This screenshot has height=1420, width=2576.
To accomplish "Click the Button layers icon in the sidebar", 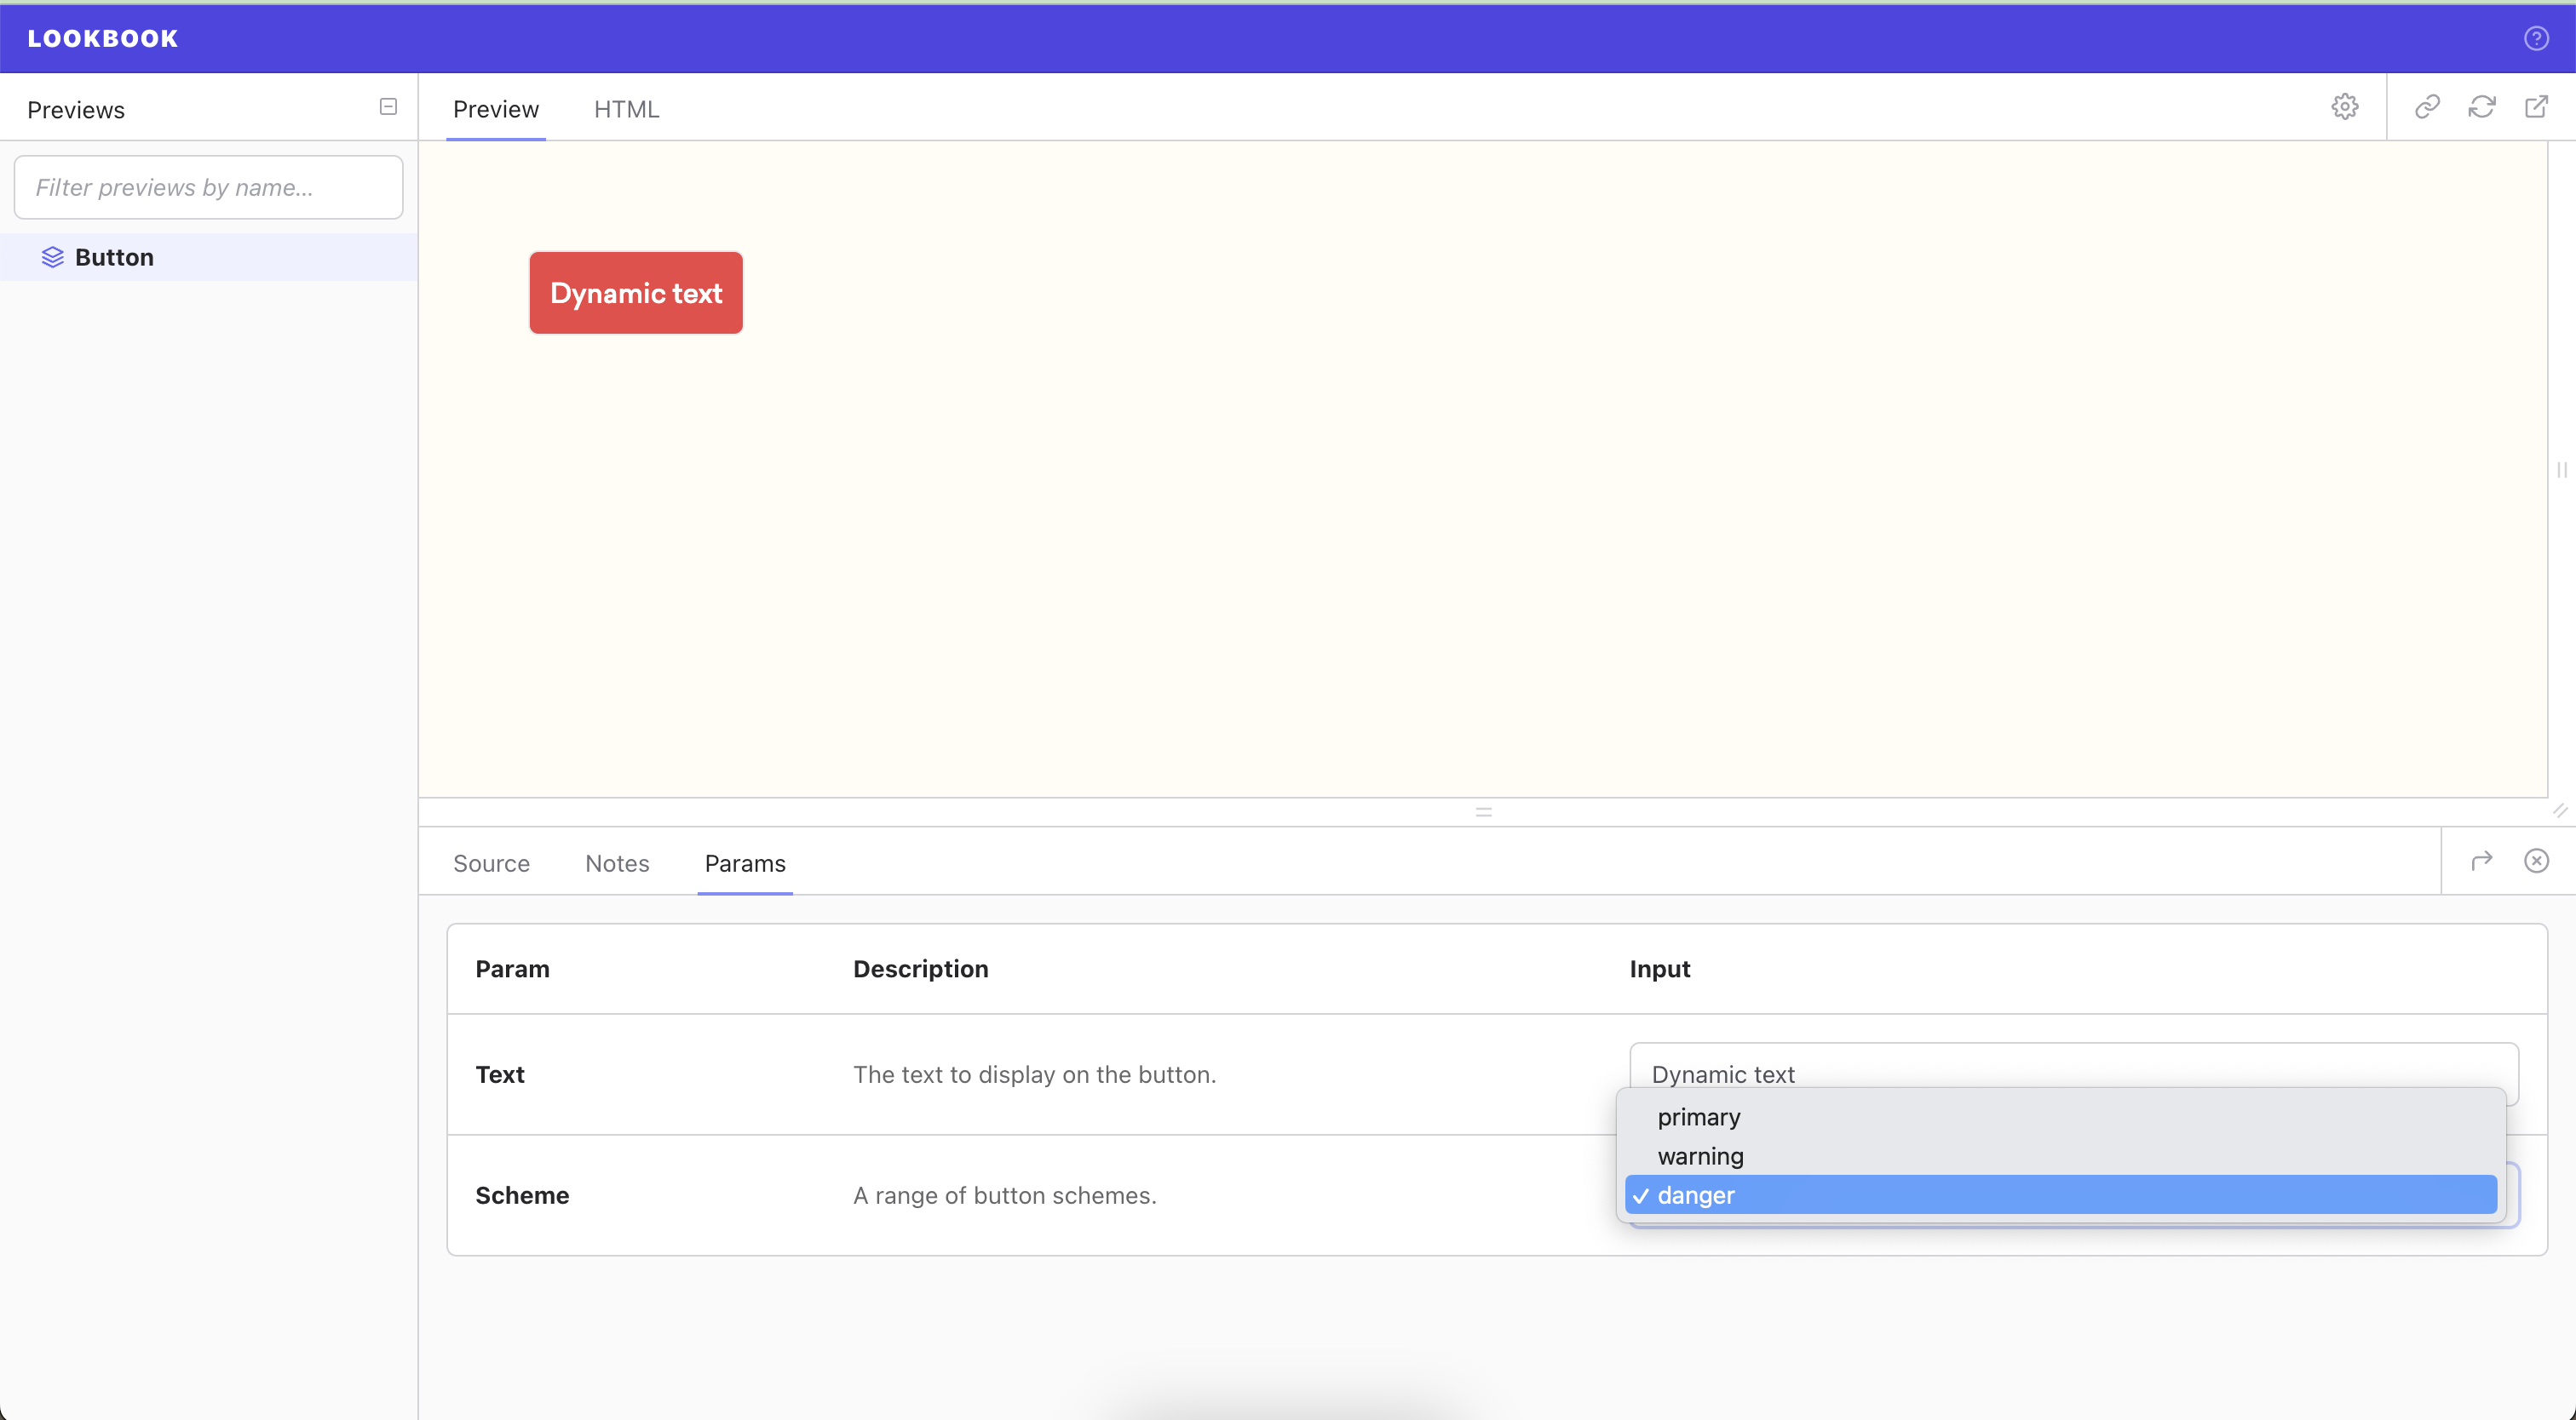I will [52, 257].
